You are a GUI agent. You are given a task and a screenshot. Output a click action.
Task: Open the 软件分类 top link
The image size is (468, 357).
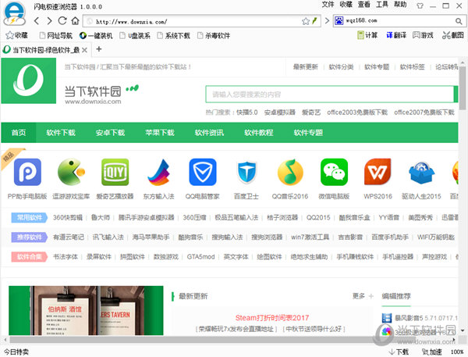(x=341, y=66)
